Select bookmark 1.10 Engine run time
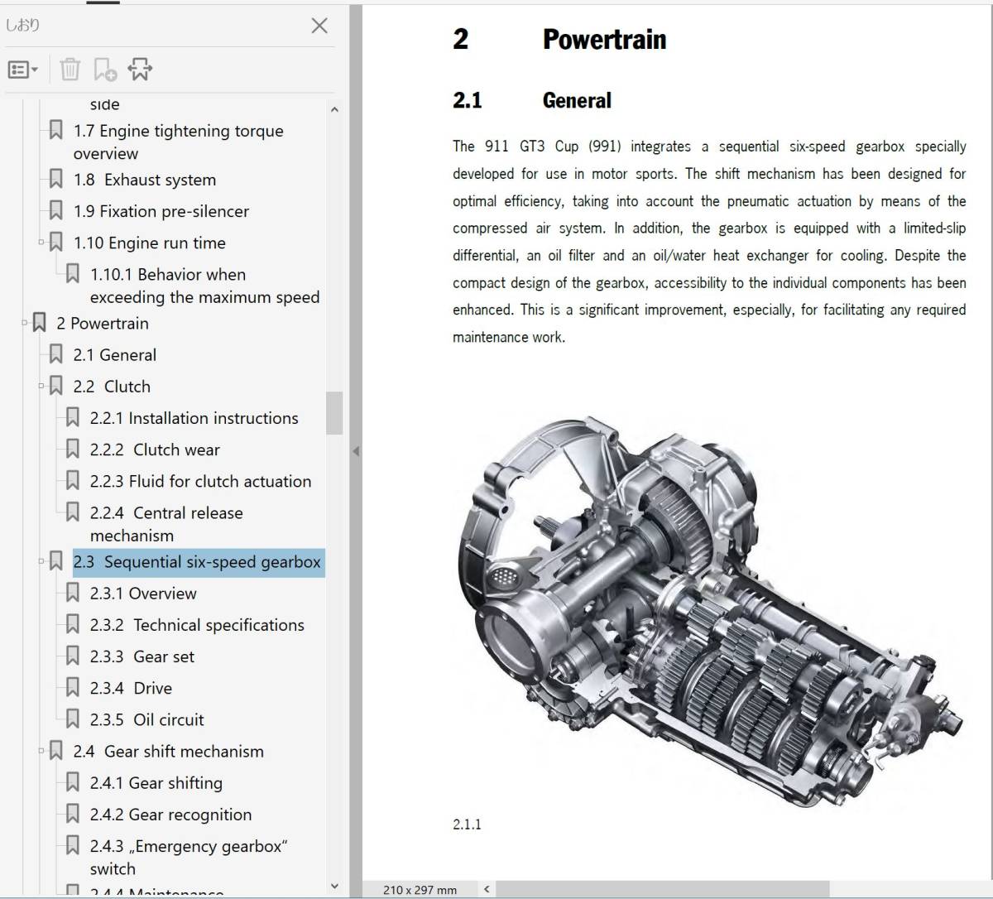 [149, 243]
